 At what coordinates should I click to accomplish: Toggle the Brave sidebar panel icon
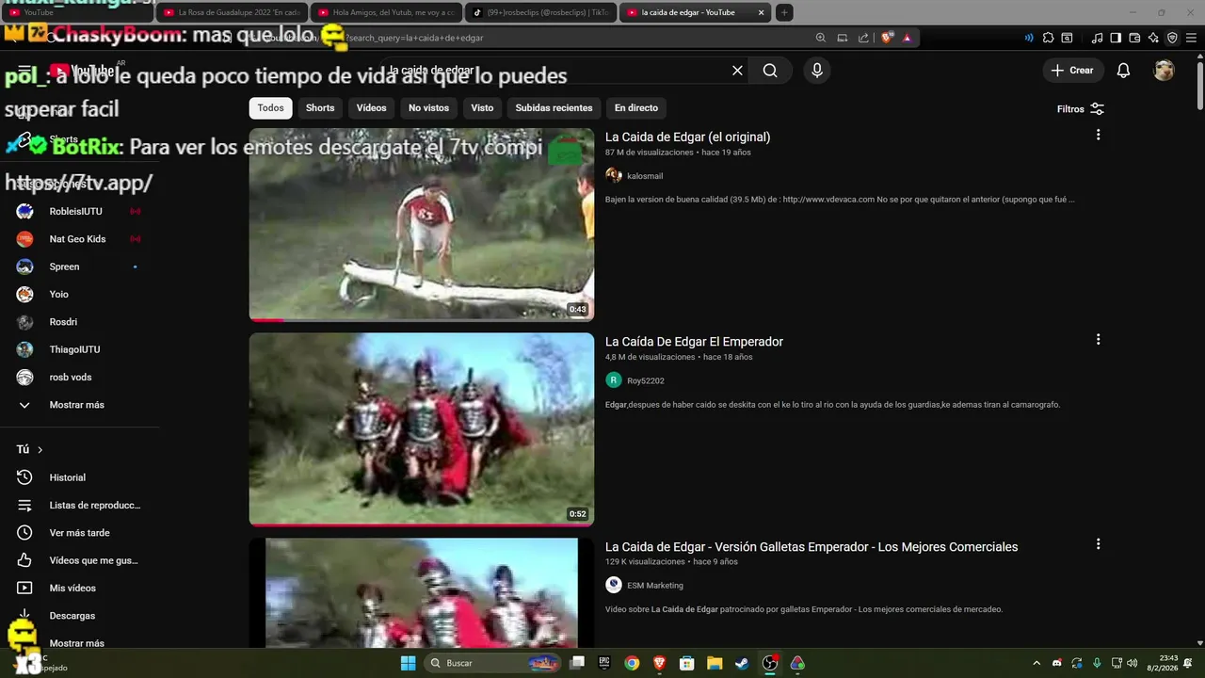coord(1116,38)
